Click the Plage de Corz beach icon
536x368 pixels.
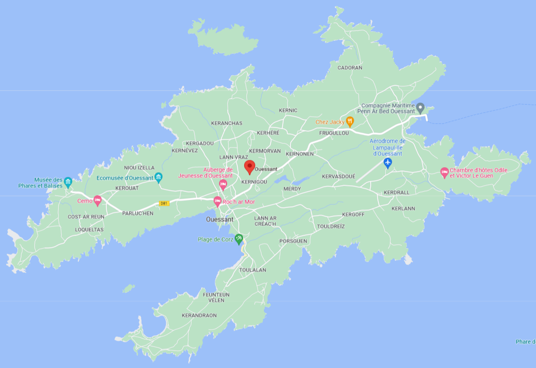[239, 239]
